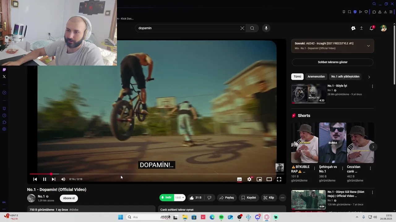Viewport: 396px width, 222px height.
Task: Mute the video player volume
Action: (63, 179)
